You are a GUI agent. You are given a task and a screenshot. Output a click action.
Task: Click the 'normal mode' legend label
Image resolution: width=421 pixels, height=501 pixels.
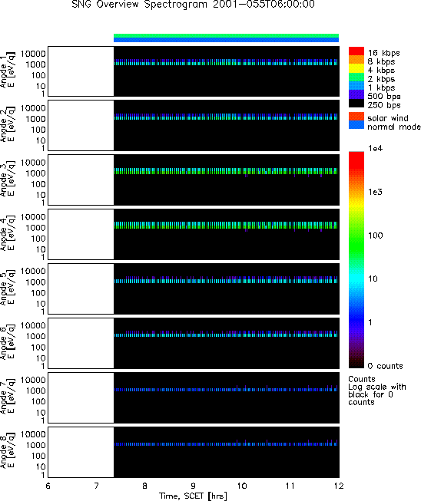click(394, 127)
